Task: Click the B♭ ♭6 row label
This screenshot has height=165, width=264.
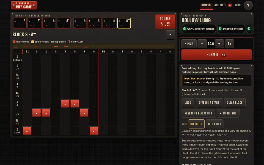Action: (x=17, y=76)
